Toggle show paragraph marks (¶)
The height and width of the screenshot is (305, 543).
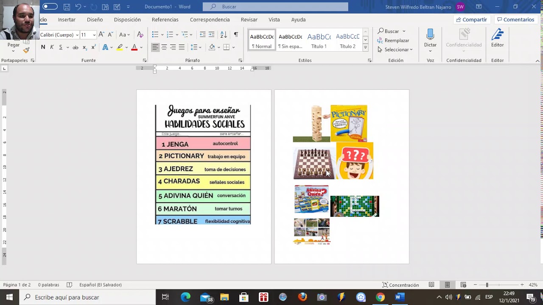coord(236,34)
